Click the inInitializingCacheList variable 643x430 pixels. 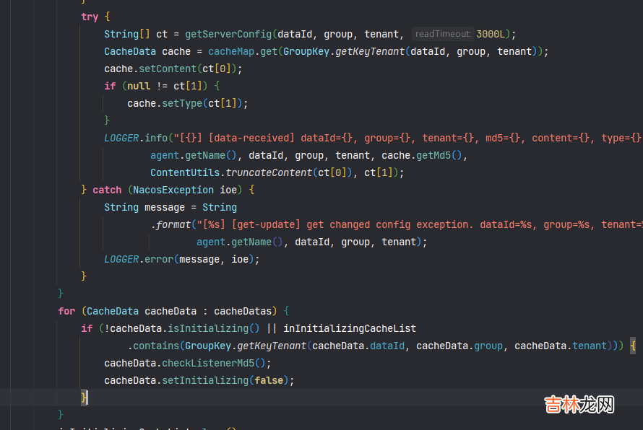click(350, 328)
